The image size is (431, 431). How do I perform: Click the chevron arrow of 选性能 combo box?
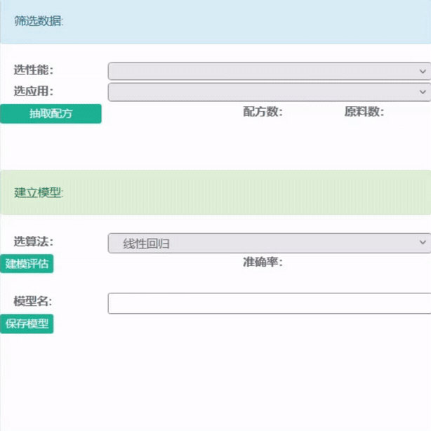(423, 71)
